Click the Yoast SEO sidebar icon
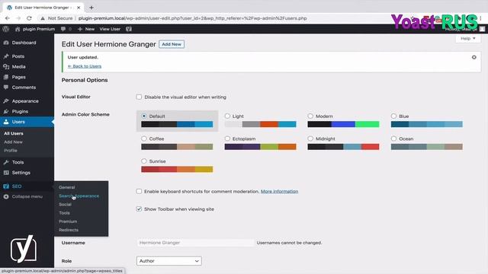This screenshot has height=274, width=488. pos(6,186)
